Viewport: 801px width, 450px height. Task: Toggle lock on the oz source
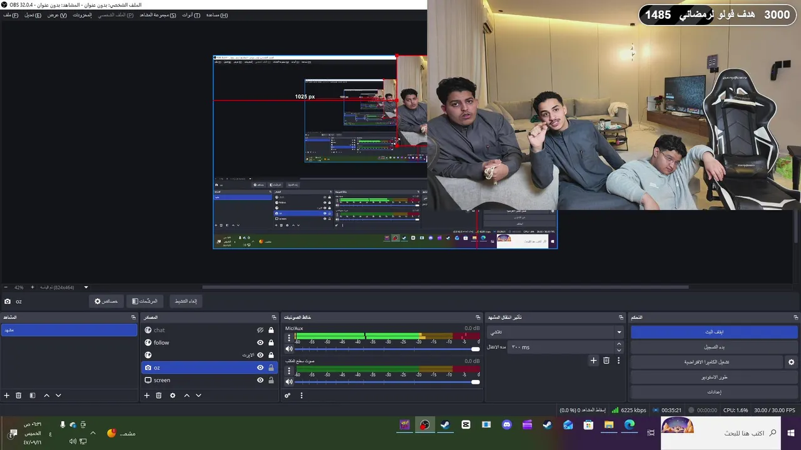coord(271,367)
